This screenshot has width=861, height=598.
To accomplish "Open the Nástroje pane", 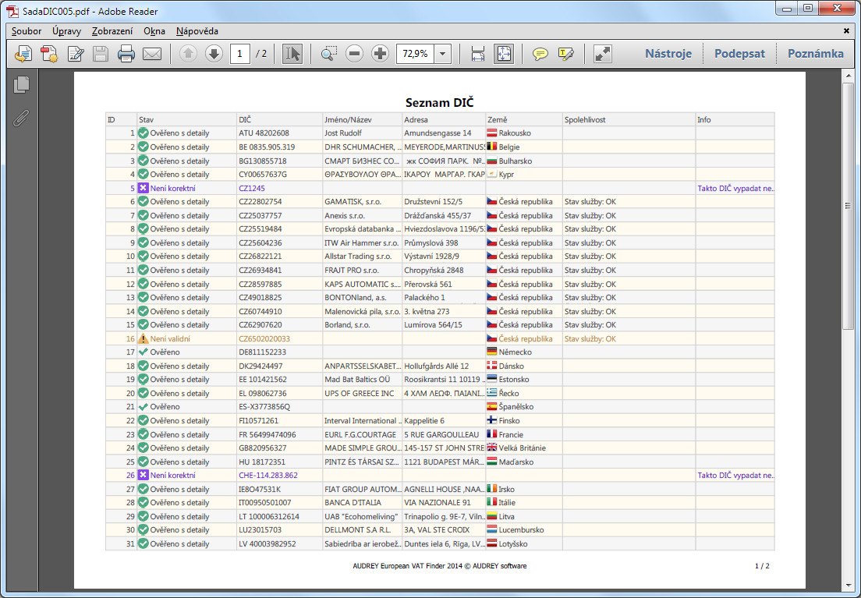I will tap(668, 54).
